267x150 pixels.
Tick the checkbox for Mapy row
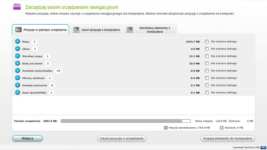click(207, 41)
